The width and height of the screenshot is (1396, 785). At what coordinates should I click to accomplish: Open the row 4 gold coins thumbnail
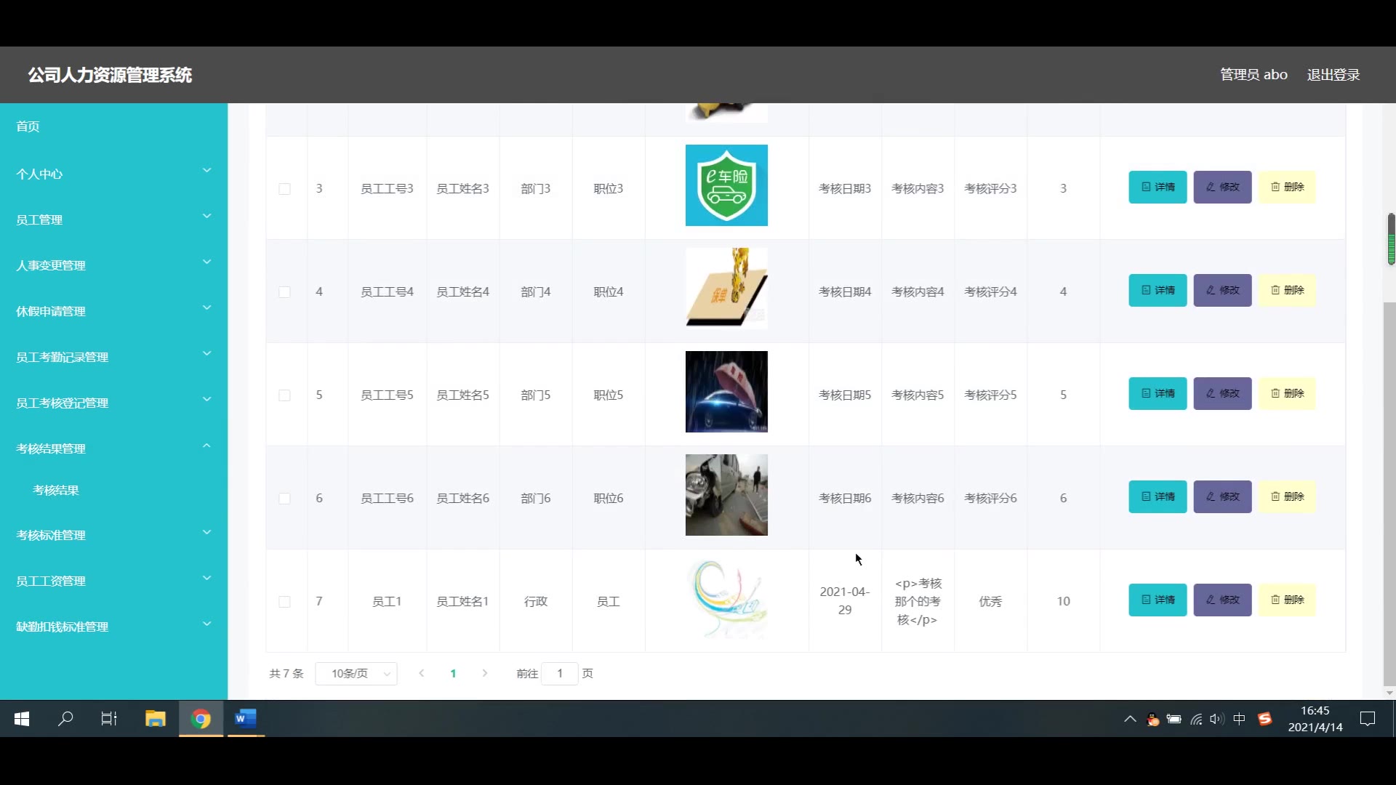[726, 289]
